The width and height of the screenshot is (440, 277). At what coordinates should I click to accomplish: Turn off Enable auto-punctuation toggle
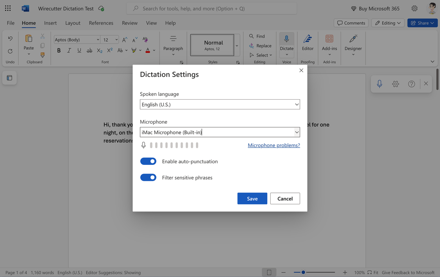pyautogui.click(x=148, y=161)
